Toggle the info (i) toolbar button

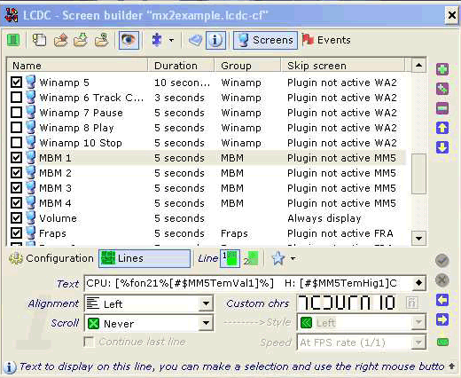[x=215, y=40]
